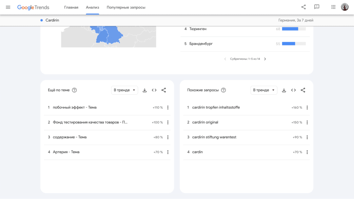Share the related queries panel
This screenshot has height=199, width=354.
[x=303, y=90]
